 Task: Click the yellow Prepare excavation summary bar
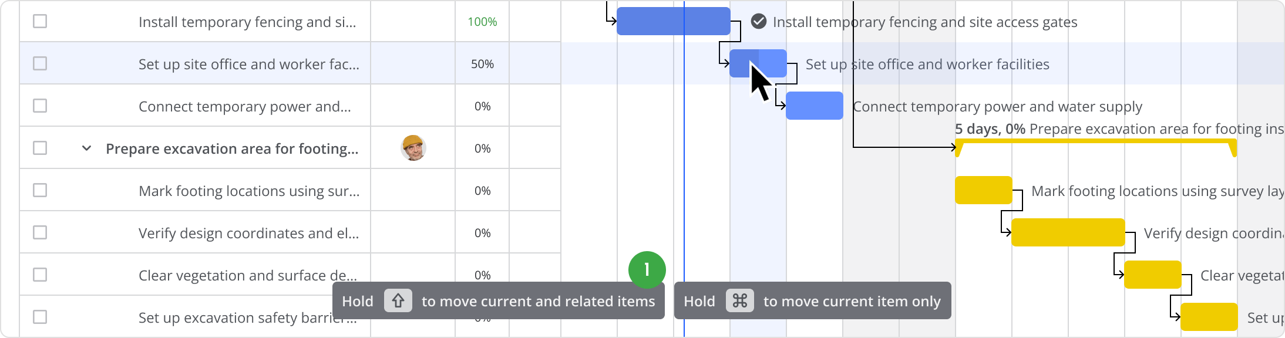pos(1095,142)
